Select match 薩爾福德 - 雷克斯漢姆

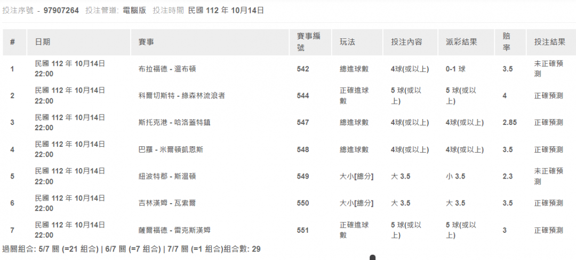[x=174, y=230]
